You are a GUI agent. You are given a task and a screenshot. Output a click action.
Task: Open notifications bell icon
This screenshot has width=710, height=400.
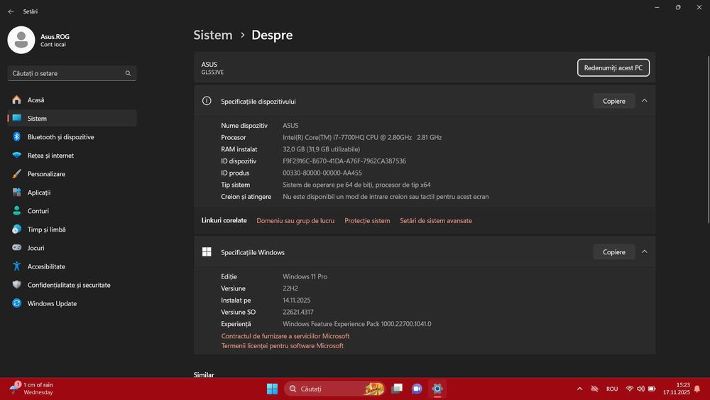point(697,389)
